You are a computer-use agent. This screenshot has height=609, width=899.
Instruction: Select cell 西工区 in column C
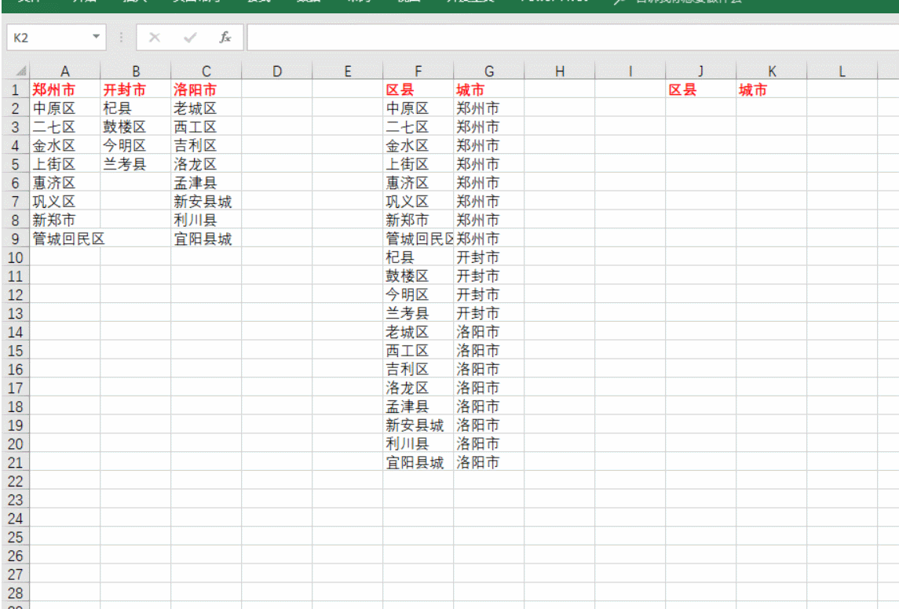[x=206, y=126]
